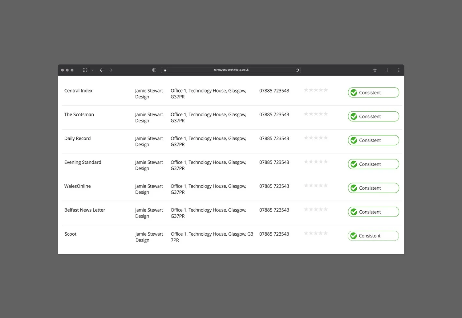Select the Daily Record directory name
Screen dimensions: 462x318
point(77,138)
